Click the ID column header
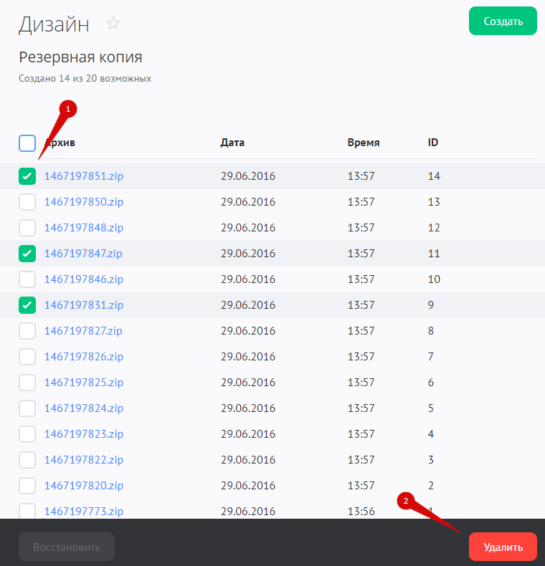545x566 pixels. pyautogui.click(x=433, y=143)
